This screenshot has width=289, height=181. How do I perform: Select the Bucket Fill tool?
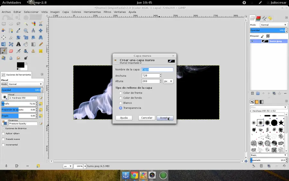[26, 44]
